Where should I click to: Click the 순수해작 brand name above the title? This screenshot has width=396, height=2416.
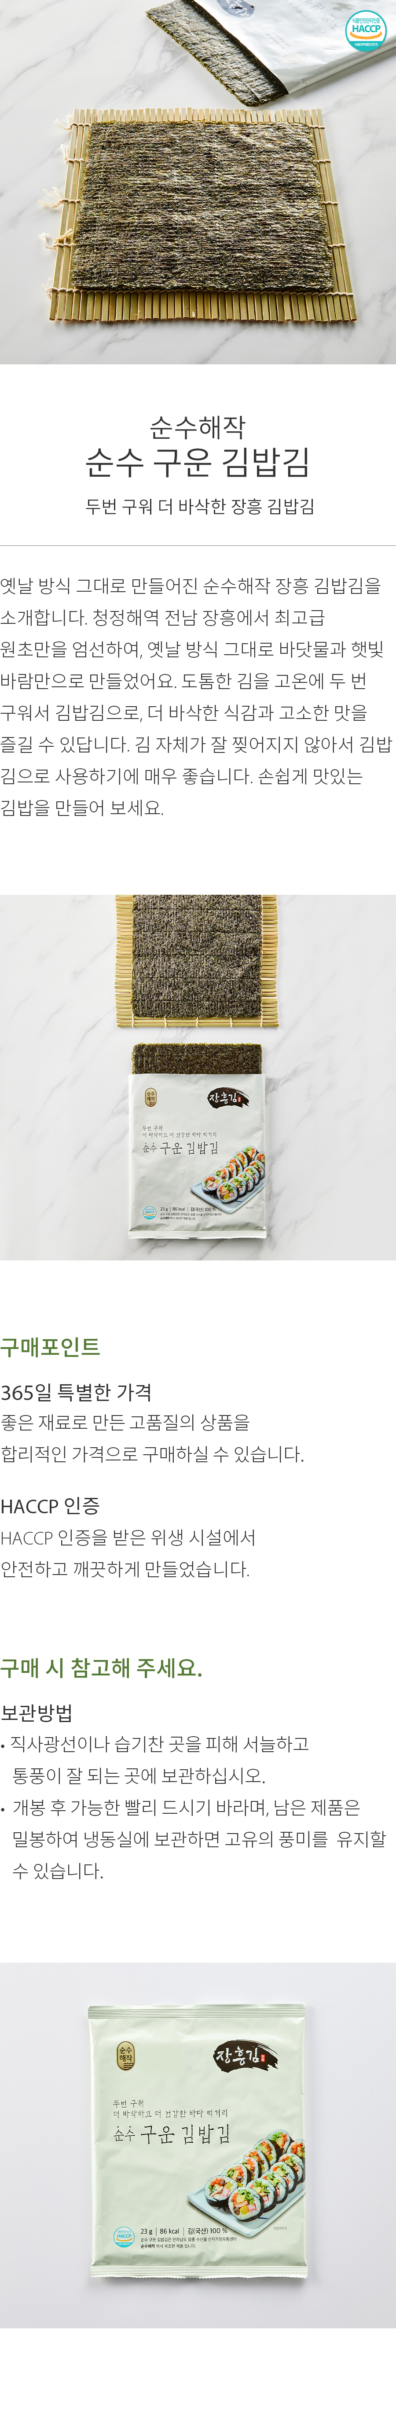(x=198, y=427)
